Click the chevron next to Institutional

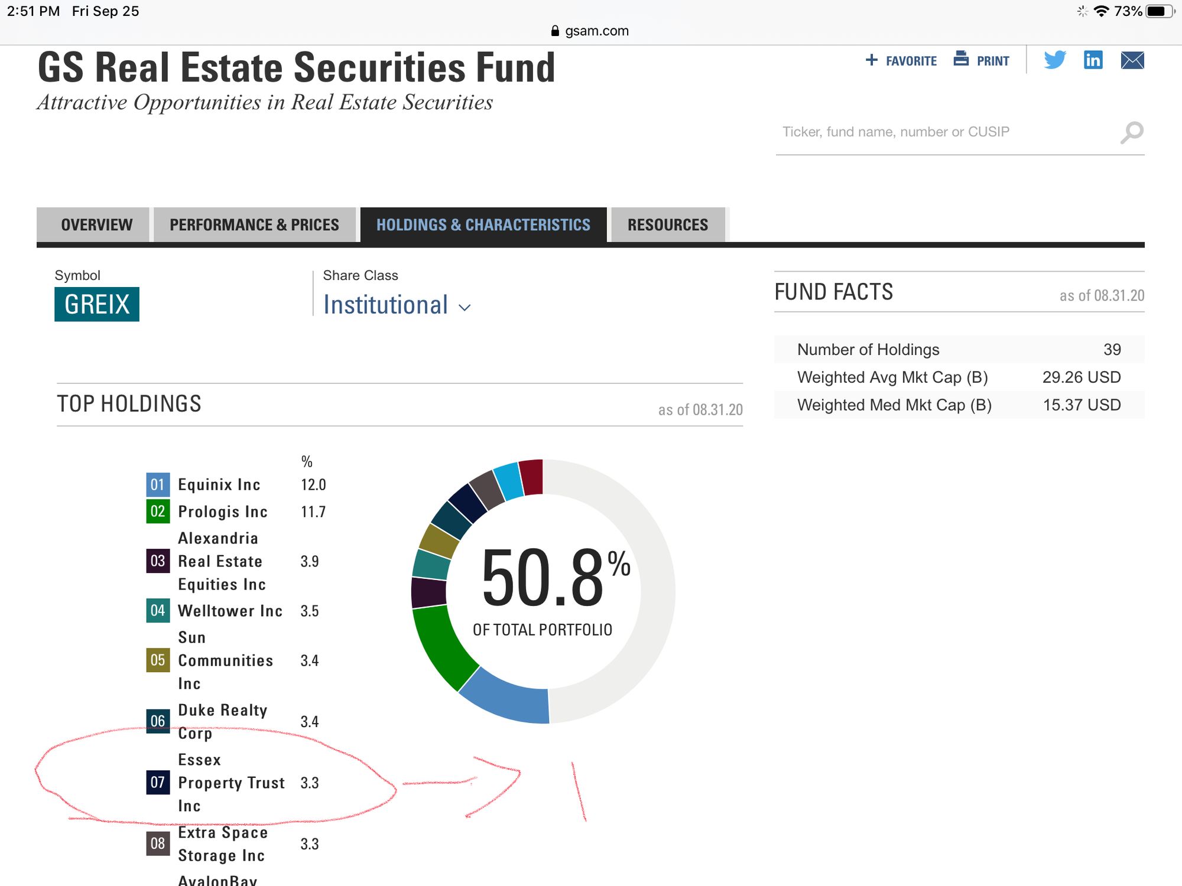click(465, 308)
